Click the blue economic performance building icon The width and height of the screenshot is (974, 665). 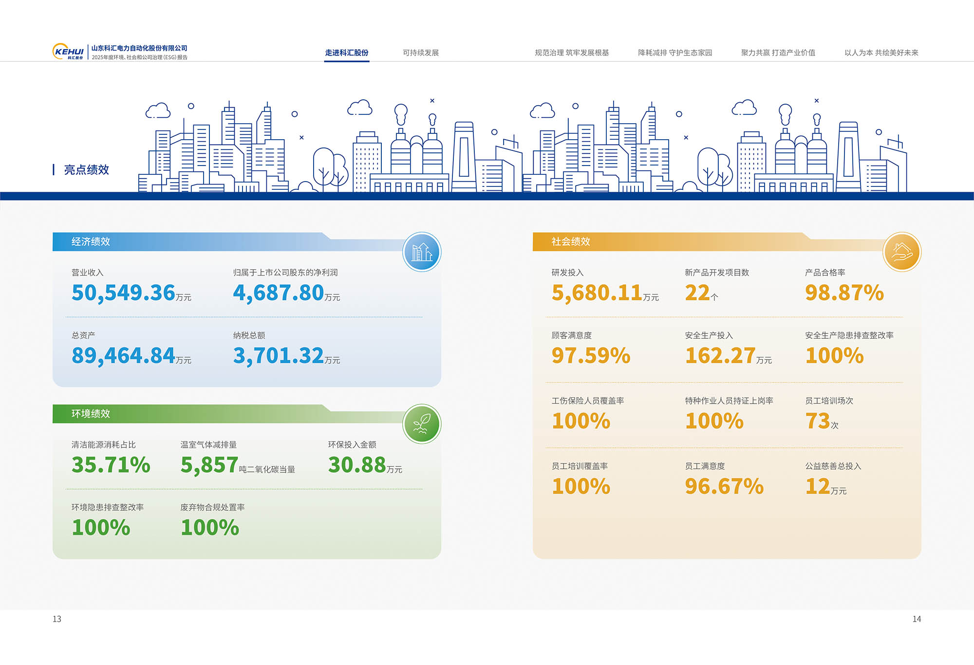[422, 252]
